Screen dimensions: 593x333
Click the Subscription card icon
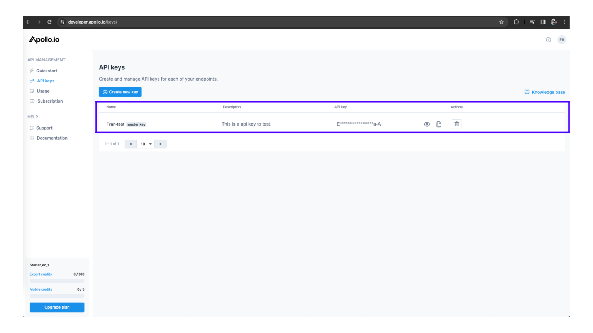click(x=32, y=101)
